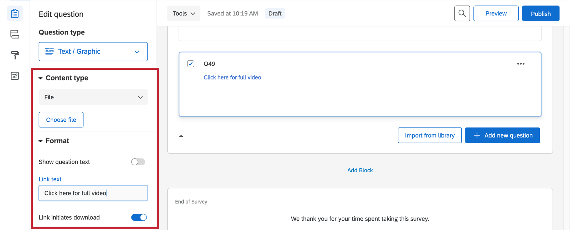Image resolution: width=570 pixels, height=230 pixels.
Task: Click the Choose file button
Action: click(x=61, y=120)
